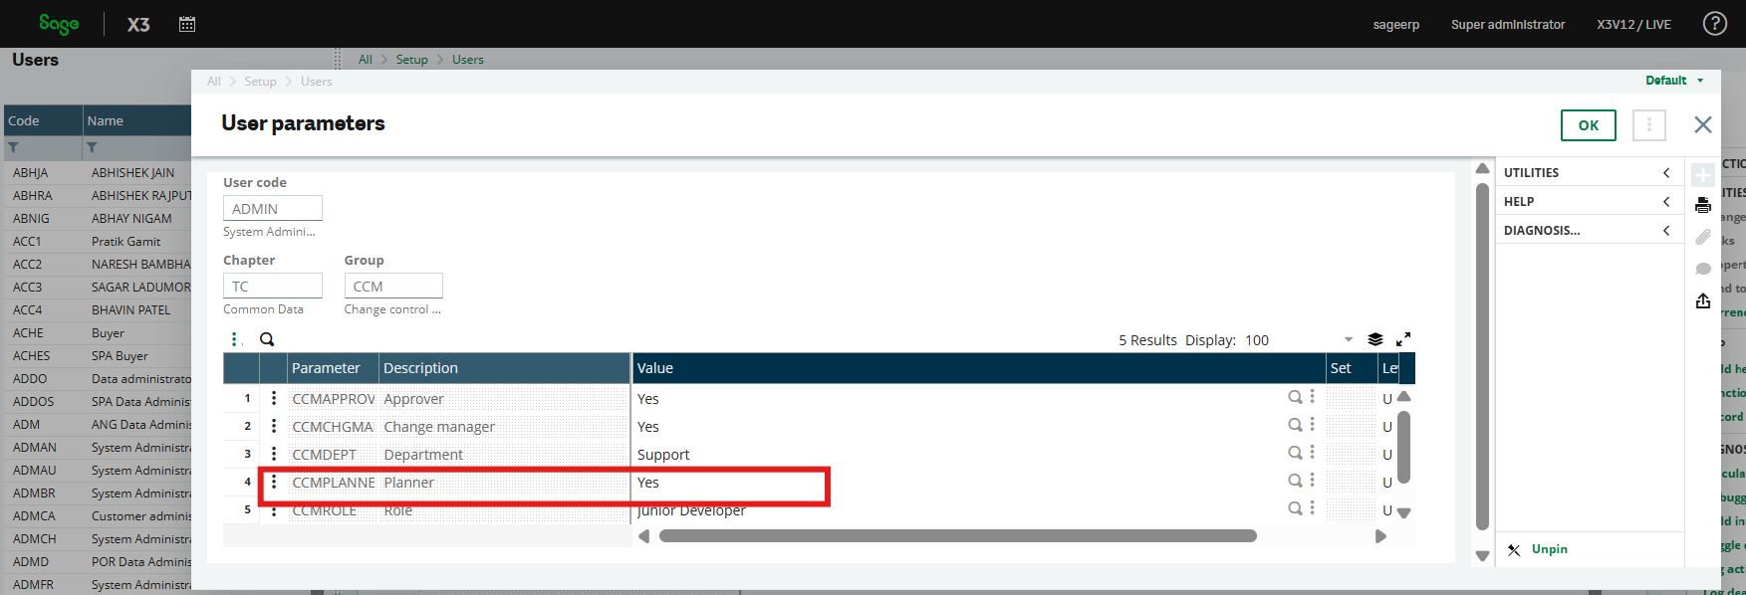Click the User code field ADMIN
Image resolution: width=1746 pixels, height=595 pixels.
273,209
